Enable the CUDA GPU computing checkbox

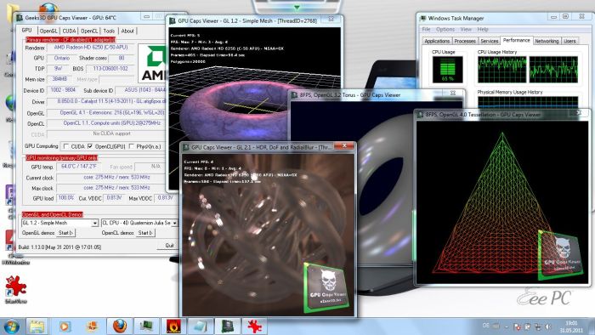[66, 146]
